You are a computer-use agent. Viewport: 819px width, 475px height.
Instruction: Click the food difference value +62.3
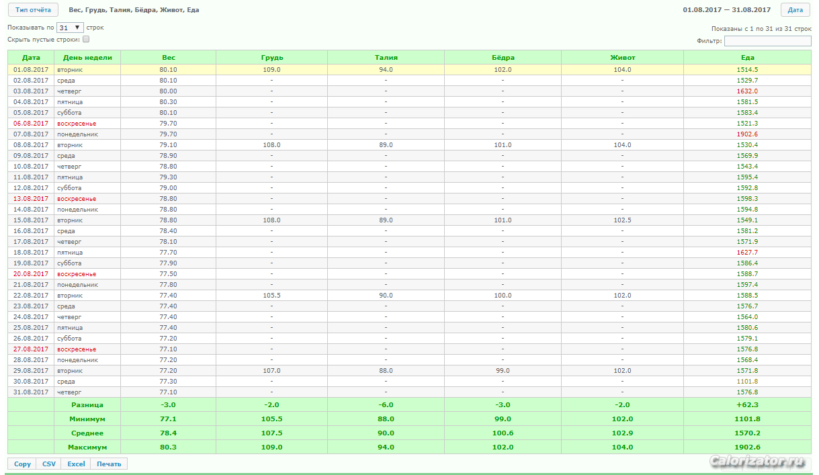[x=747, y=404]
